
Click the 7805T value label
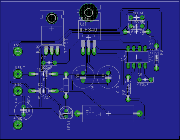tap(67, 46)
